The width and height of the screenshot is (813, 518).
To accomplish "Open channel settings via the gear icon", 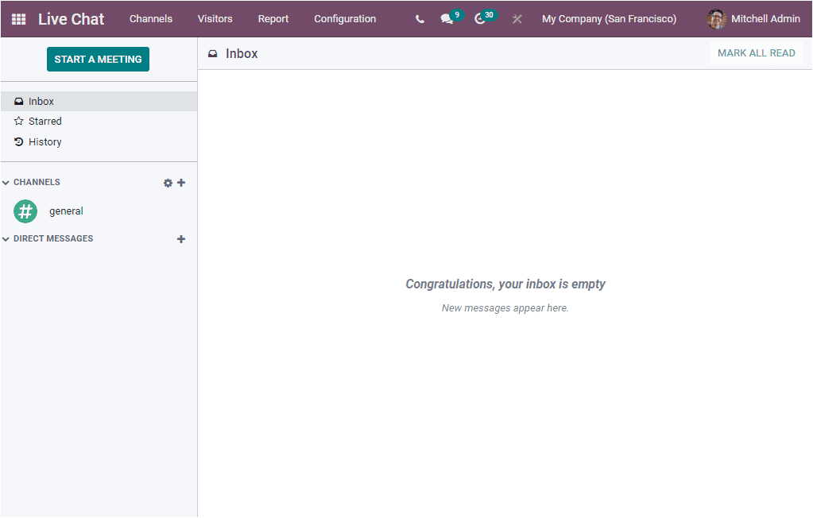I will (x=168, y=182).
